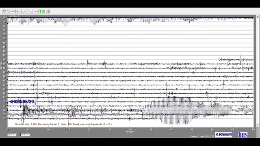Click the 2023/05/20 date label

(22, 101)
